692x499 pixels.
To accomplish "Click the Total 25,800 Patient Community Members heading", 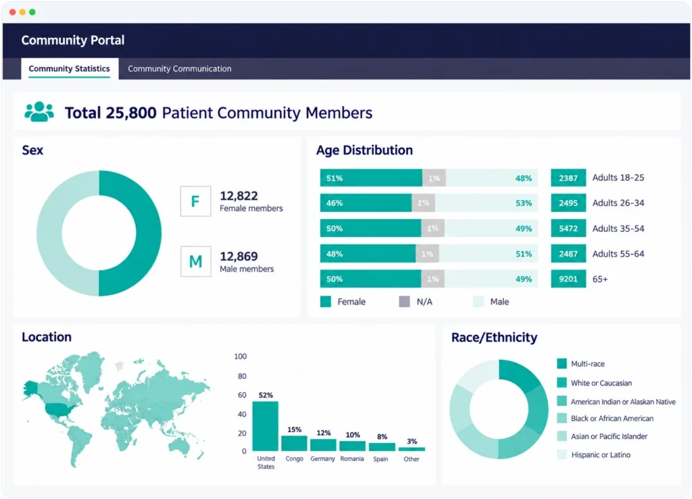I will 219,113.
